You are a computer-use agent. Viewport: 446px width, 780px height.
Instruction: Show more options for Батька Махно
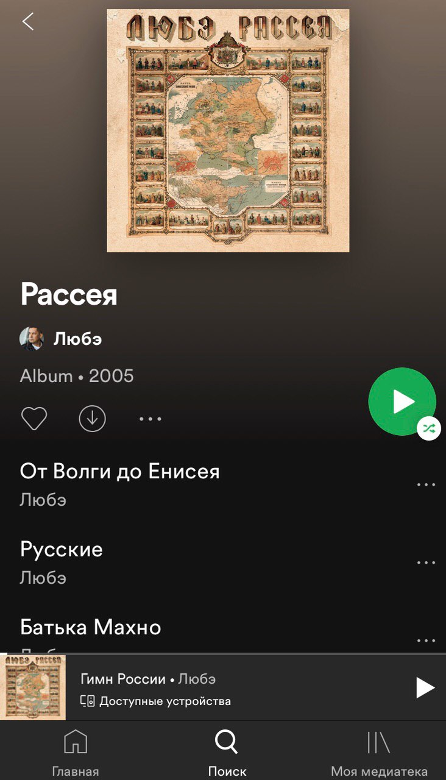[x=426, y=640]
